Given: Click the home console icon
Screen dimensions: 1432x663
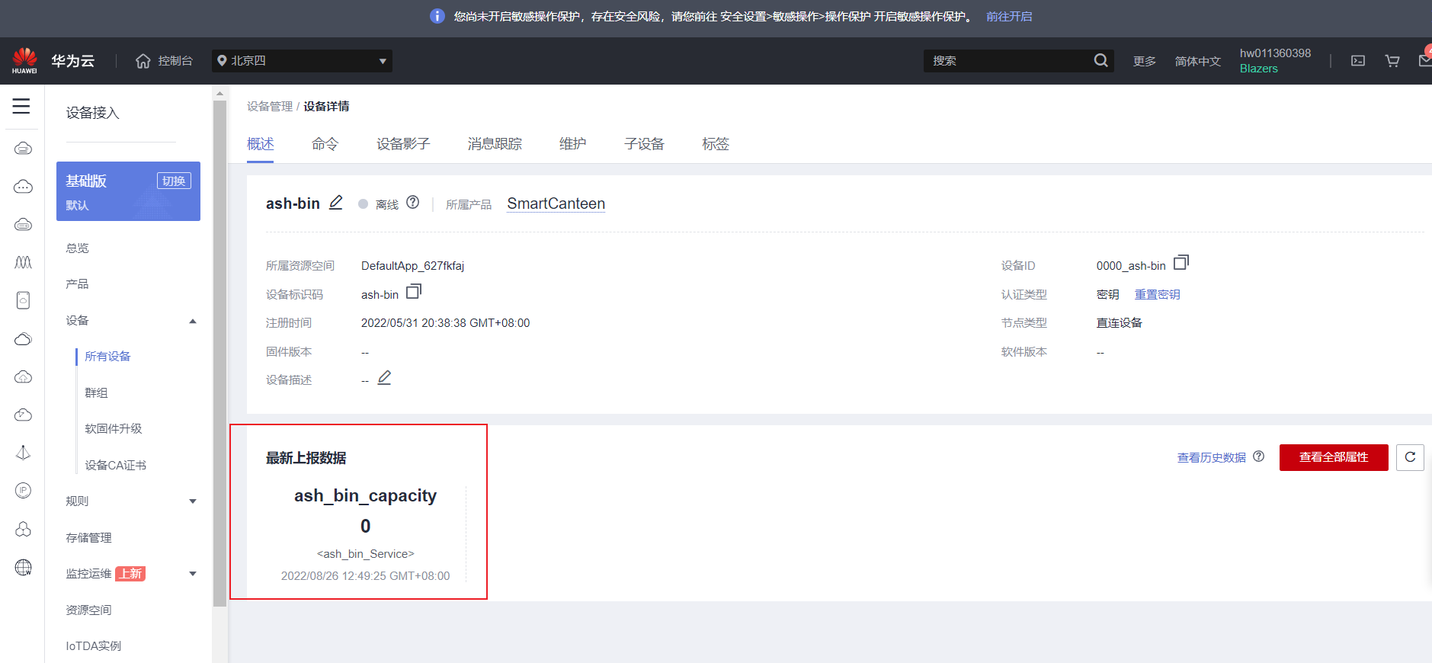Looking at the screenshot, I should click(143, 61).
